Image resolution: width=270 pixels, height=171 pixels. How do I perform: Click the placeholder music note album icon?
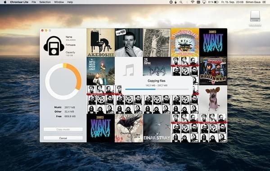[x=128, y=70]
